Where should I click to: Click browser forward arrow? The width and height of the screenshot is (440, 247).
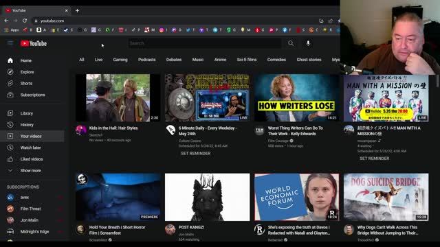click(x=15, y=21)
